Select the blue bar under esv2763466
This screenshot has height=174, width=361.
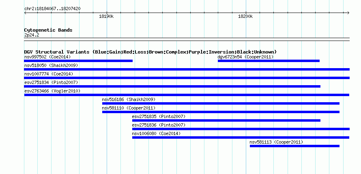pyautogui.click(x=187, y=95)
